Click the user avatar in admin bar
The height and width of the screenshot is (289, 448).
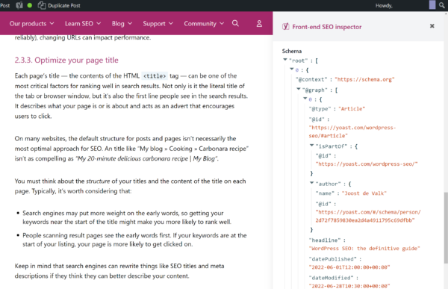click(x=432, y=5)
